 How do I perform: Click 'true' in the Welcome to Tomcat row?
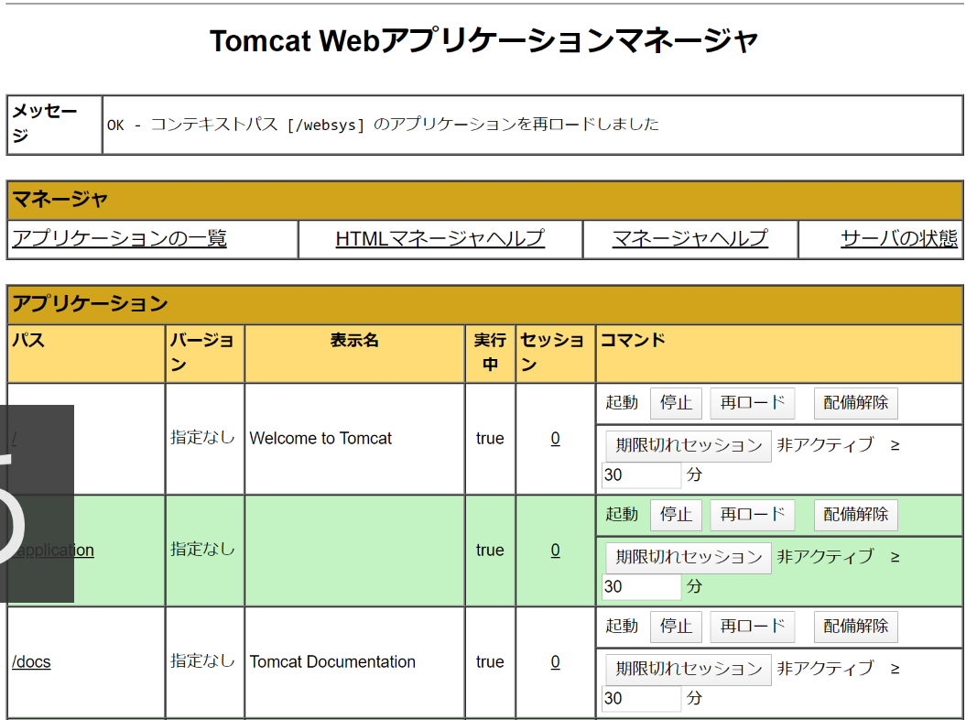(x=490, y=438)
